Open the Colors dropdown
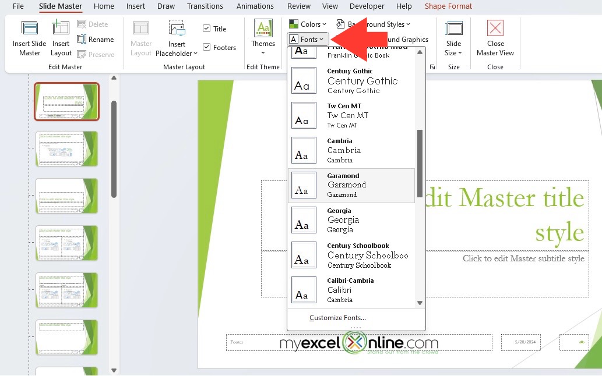The image size is (602, 376). tap(307, 24)
